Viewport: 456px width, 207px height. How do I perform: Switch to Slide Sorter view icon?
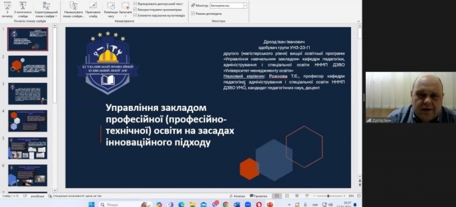click(x=287, y=196)
